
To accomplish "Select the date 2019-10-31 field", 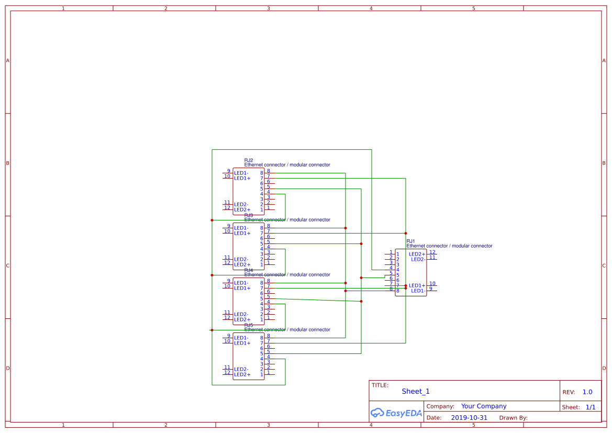I will (469, 418).
